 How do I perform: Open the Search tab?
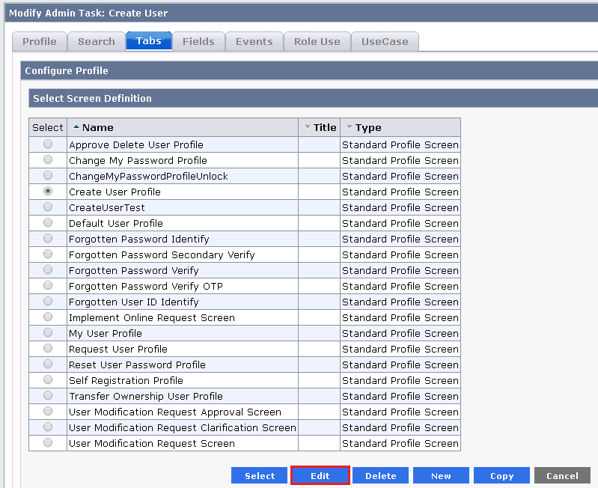click(97, 41)
